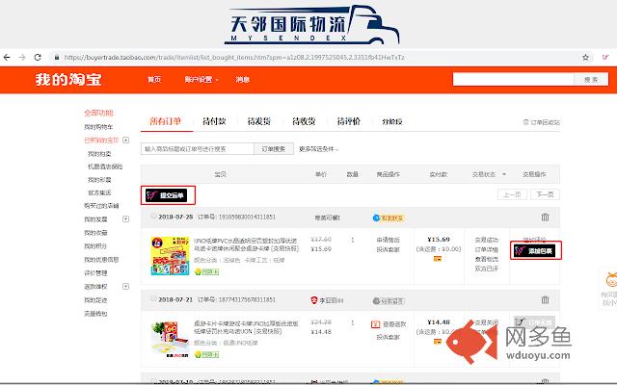
Task: Expand the 我的发票 sidebar section
Action: pos(126,218)
